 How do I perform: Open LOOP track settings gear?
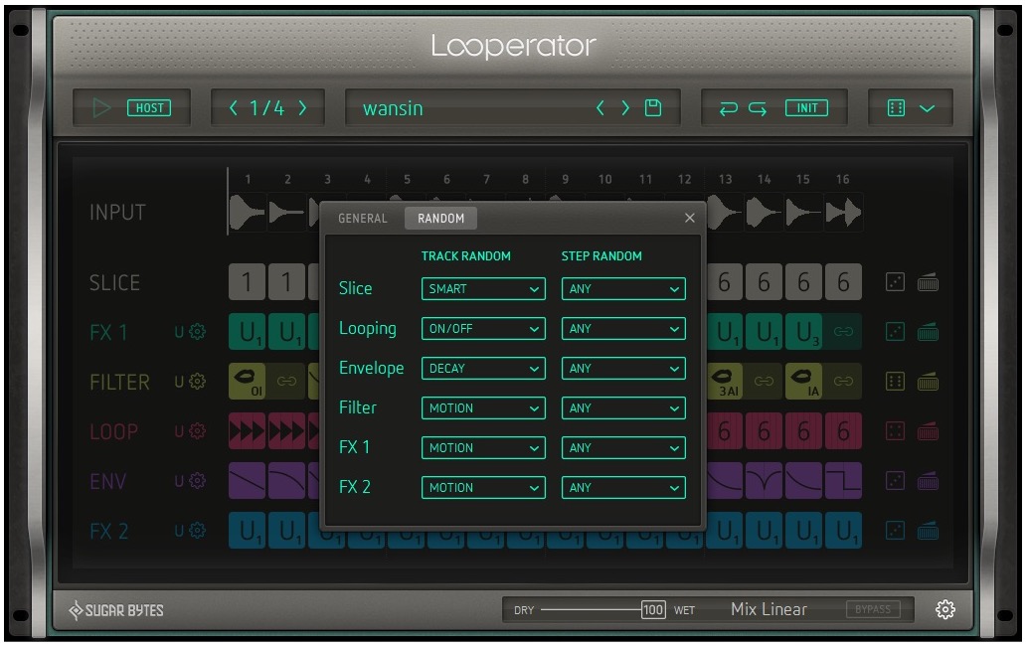(x=197, y=431)
